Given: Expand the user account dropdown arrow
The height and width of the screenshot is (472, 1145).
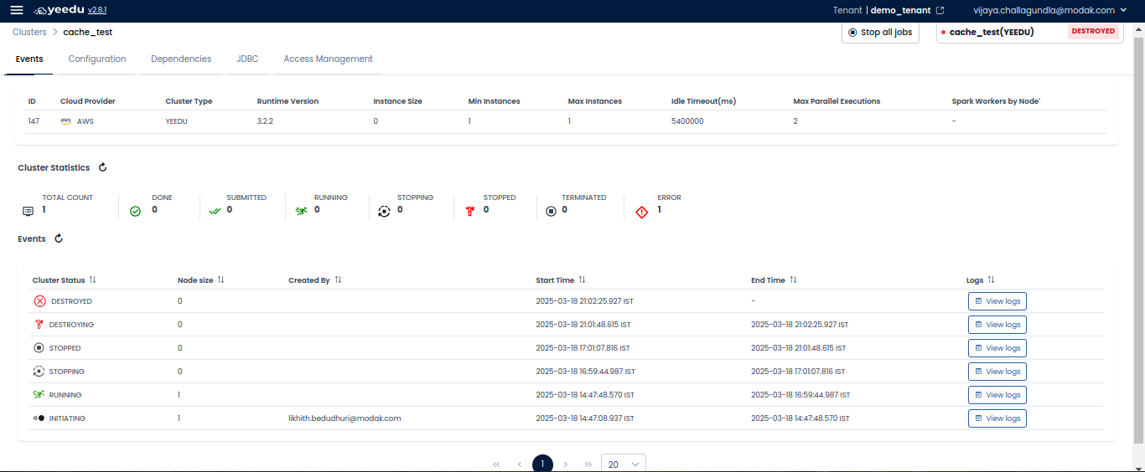Looking at the screenshot, I should point(1123,10).
